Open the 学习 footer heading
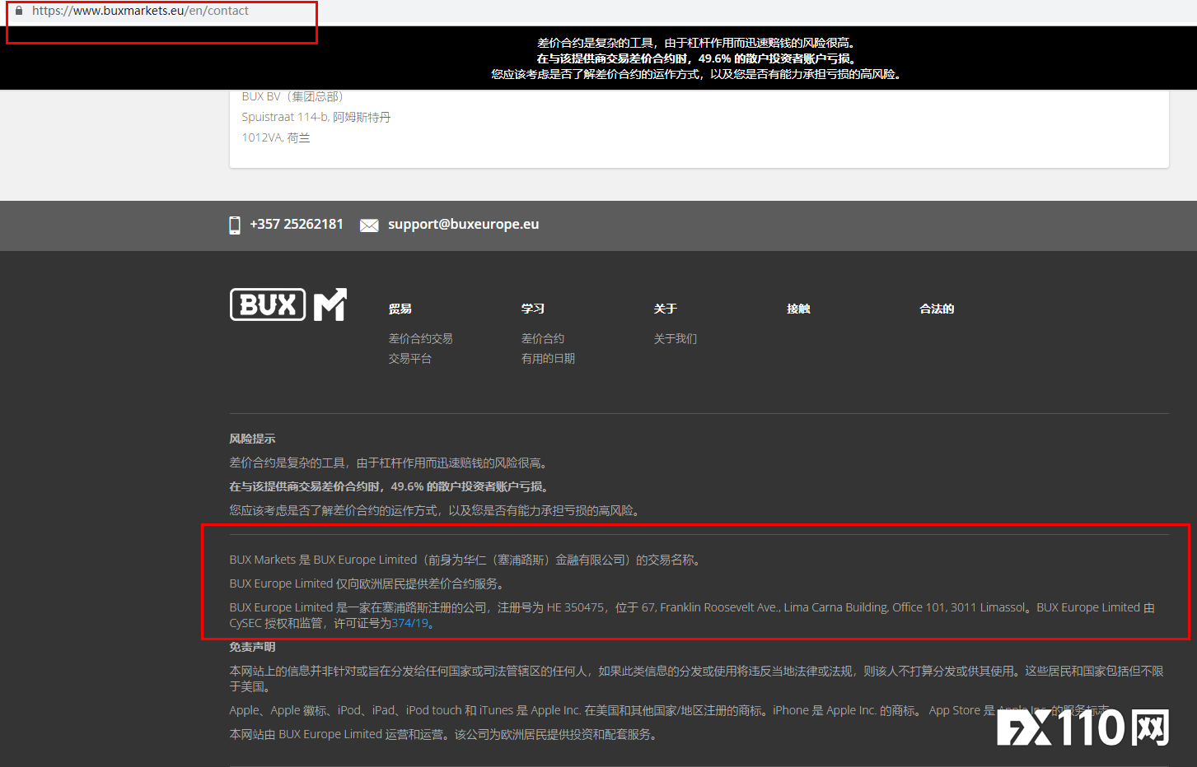The width and height of the screenshot is (1197, 767). coord(533,309)
